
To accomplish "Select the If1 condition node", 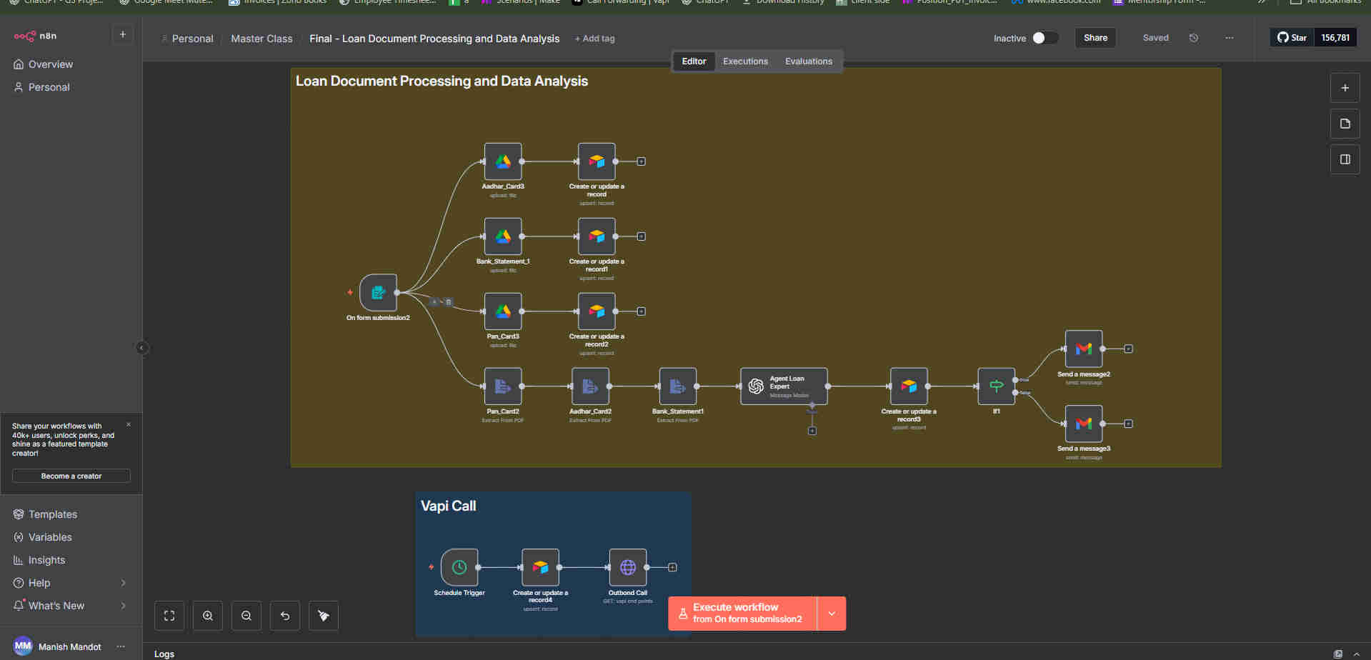I will (996, 386).
